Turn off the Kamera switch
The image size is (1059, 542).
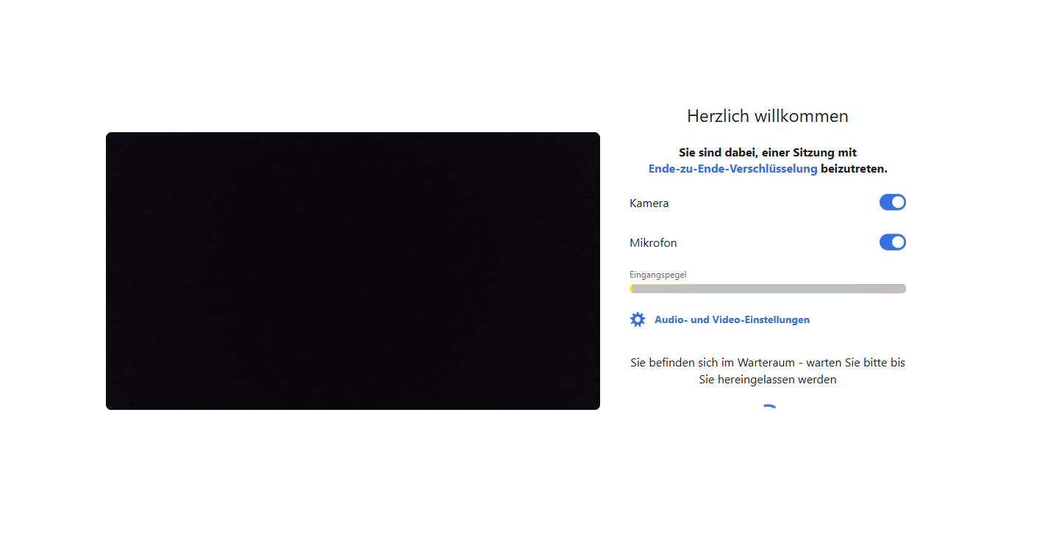click(x=892, y=203)
